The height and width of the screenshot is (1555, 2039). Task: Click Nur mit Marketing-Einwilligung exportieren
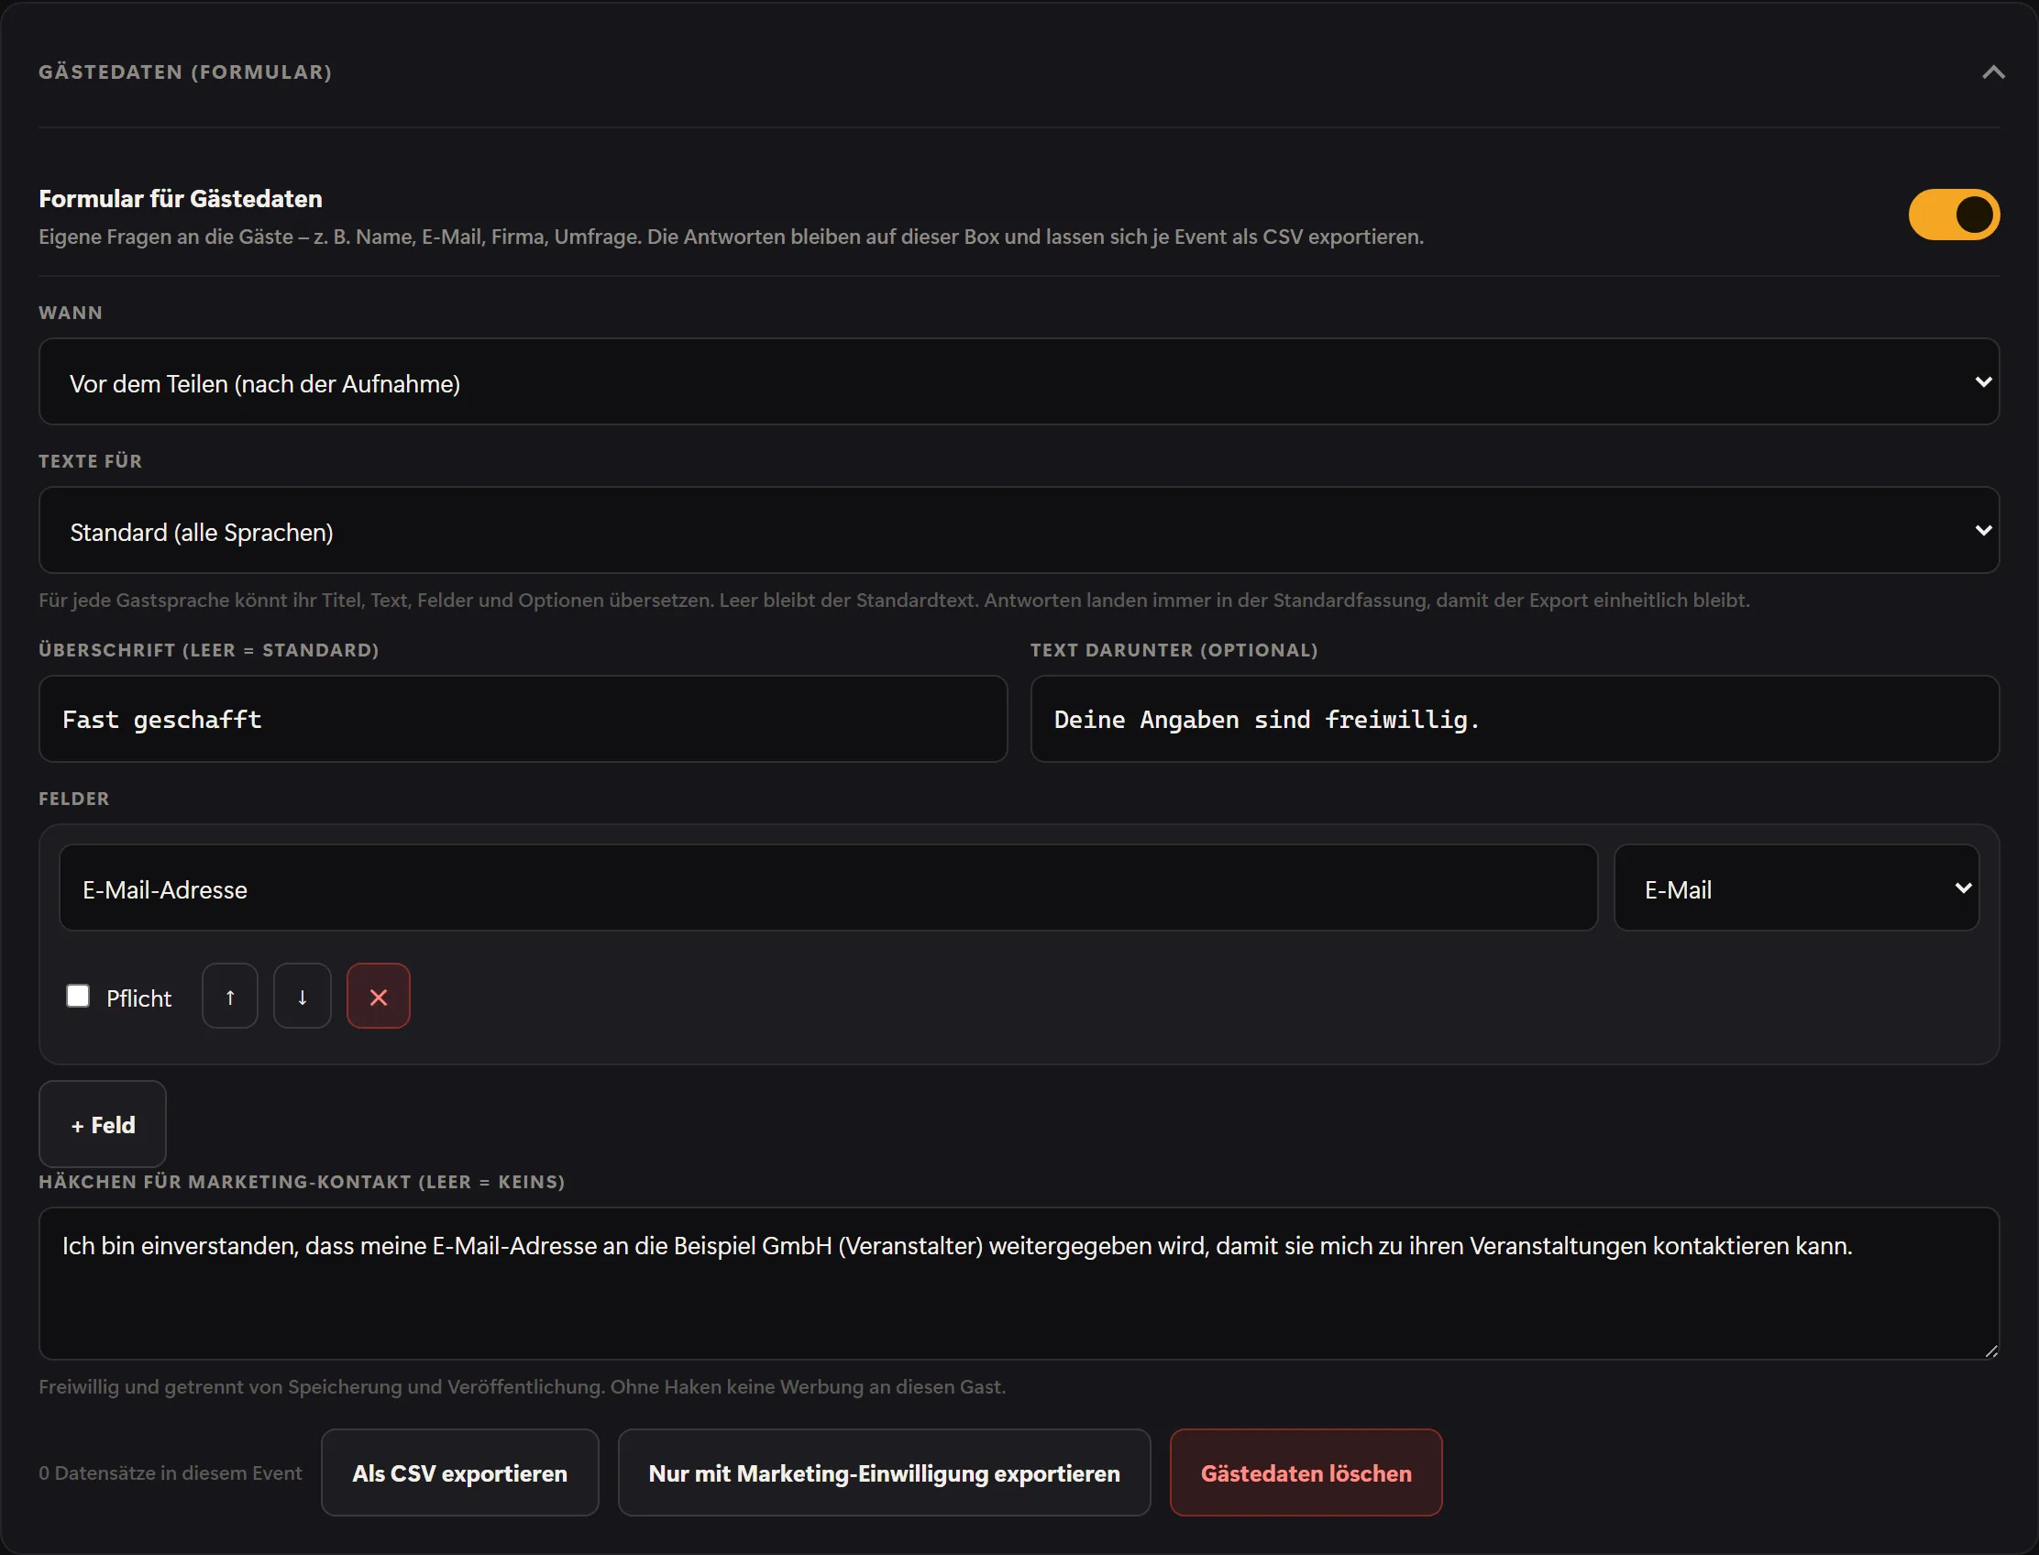point(884,1473)
